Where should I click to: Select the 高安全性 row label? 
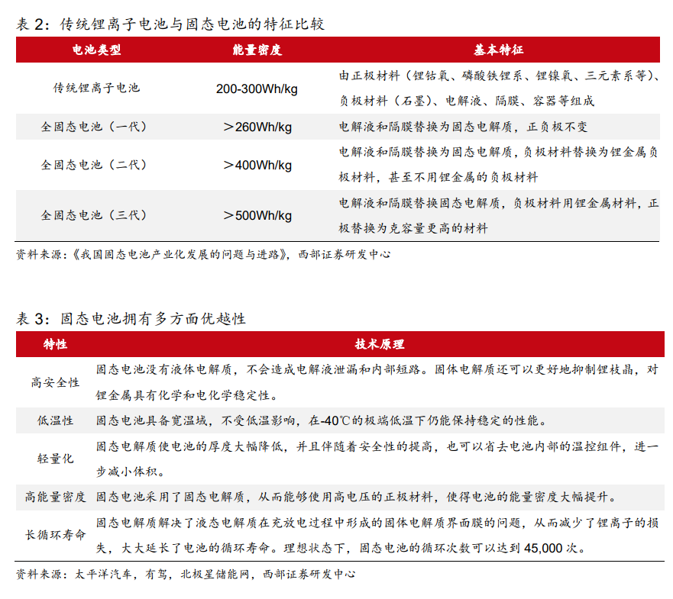[x=55, y=382]
